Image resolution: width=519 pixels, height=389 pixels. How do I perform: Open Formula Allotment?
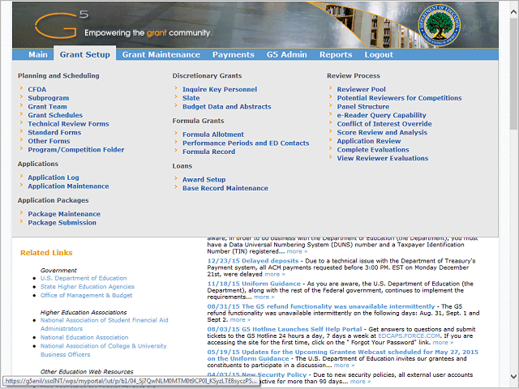[213, 135]
